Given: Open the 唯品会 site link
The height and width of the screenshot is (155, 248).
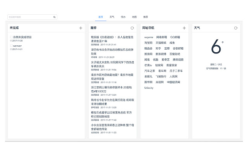Looking at the screenshot, I should [148, 48].
